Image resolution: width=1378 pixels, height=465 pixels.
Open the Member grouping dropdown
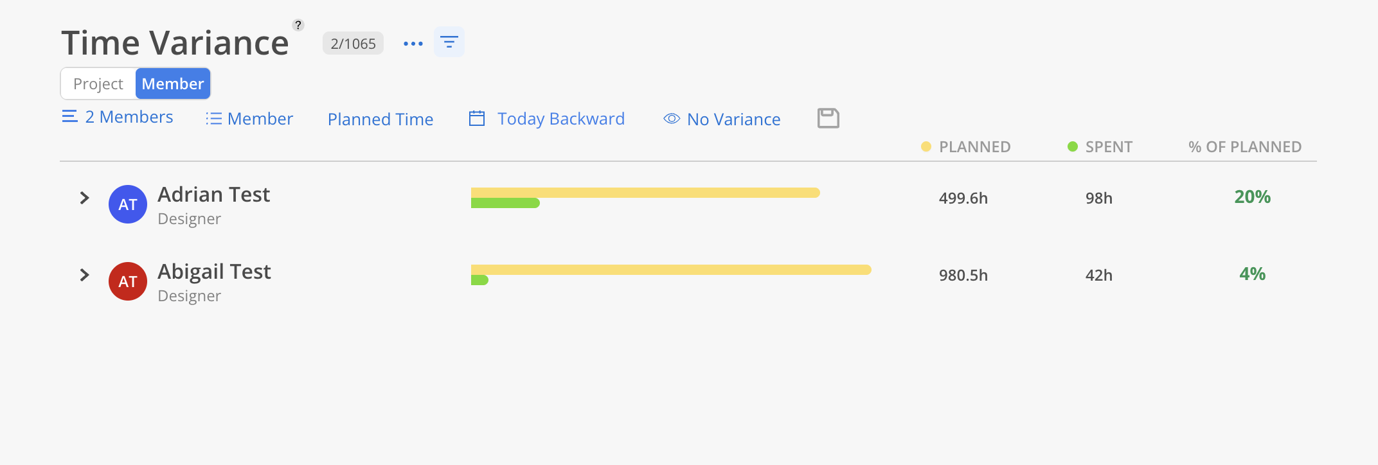[249, 119]
